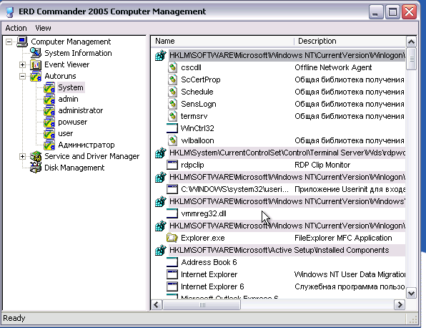Click the horizontal scrollbar right arrow
The width and height of the screenshot is (426, 328).
[x=400, y=304]
